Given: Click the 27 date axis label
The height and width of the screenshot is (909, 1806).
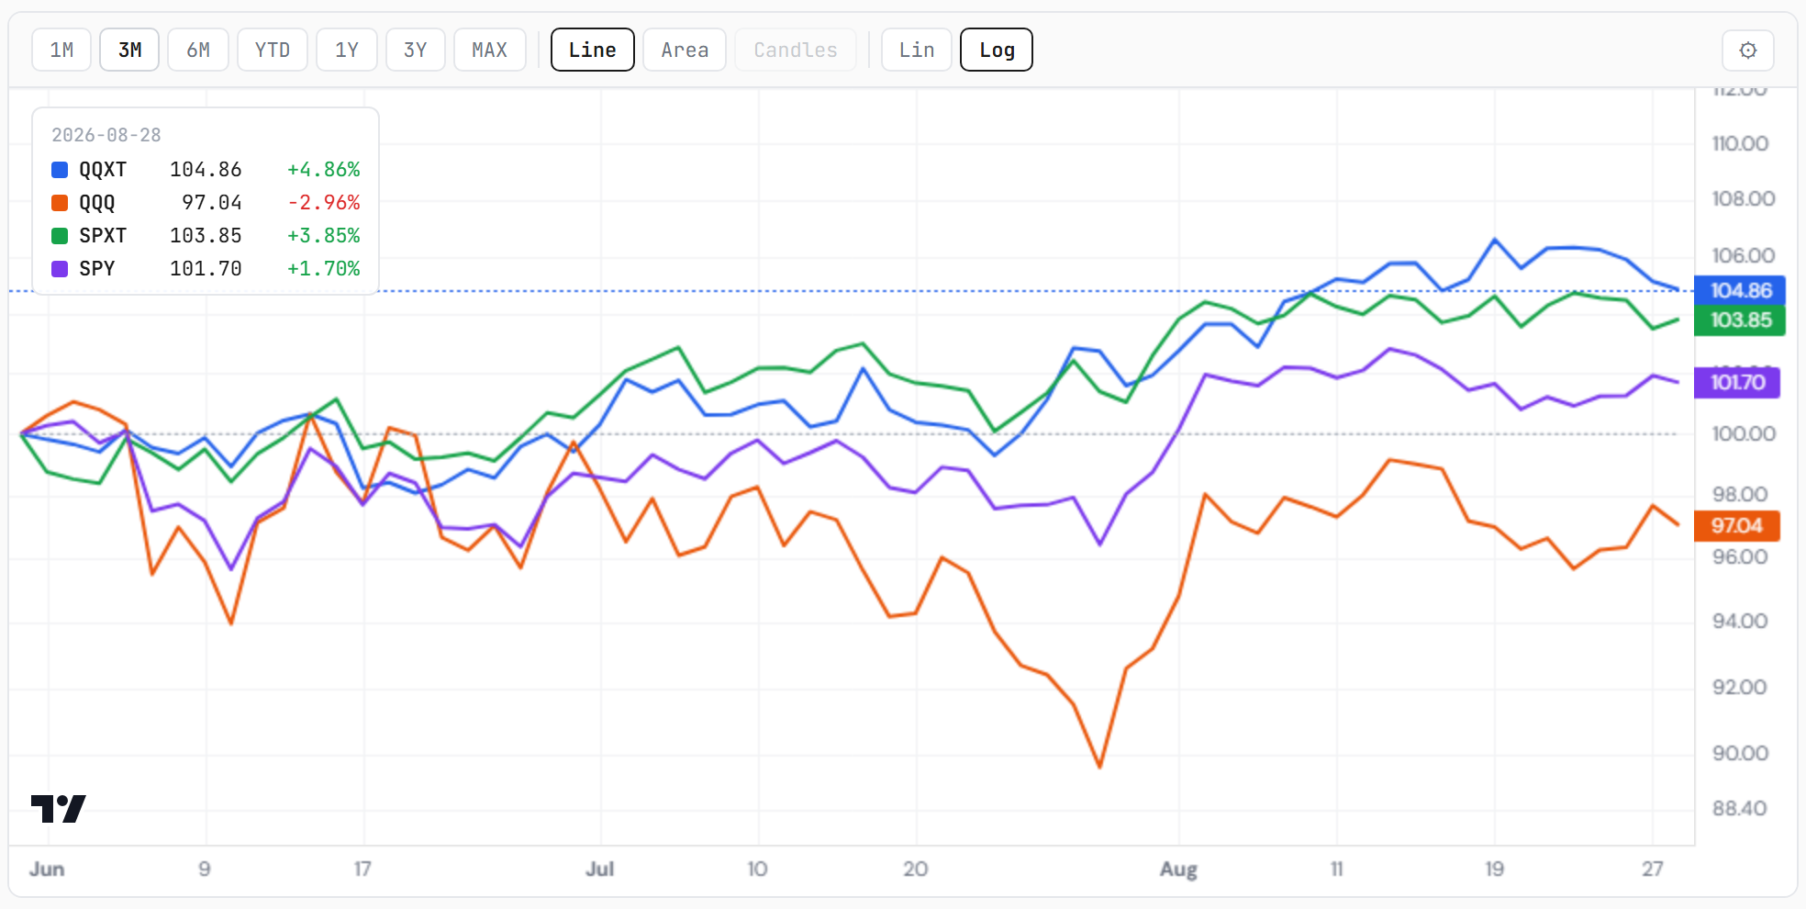Looking at the screenshot, I should (x=1653, y=870).
